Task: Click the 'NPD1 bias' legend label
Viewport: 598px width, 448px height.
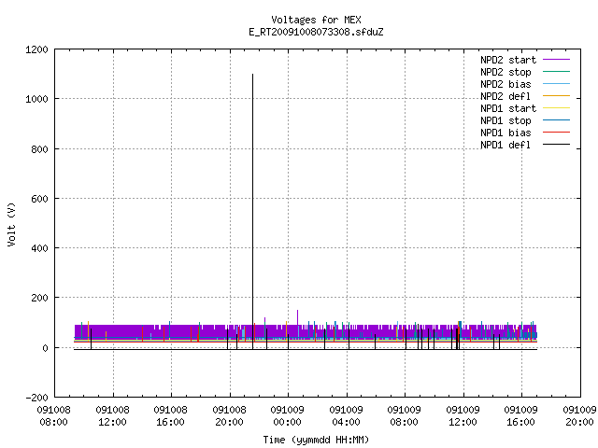Action: click(x=505, y=133)
